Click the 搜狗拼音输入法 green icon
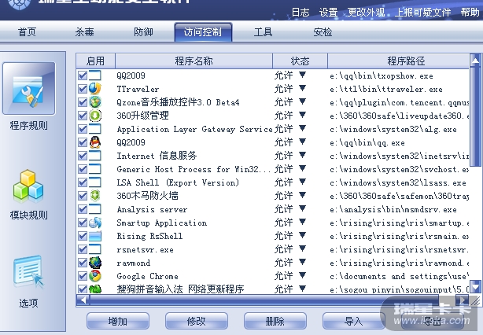This screenshot has width=483, height=335. [95, 289]
